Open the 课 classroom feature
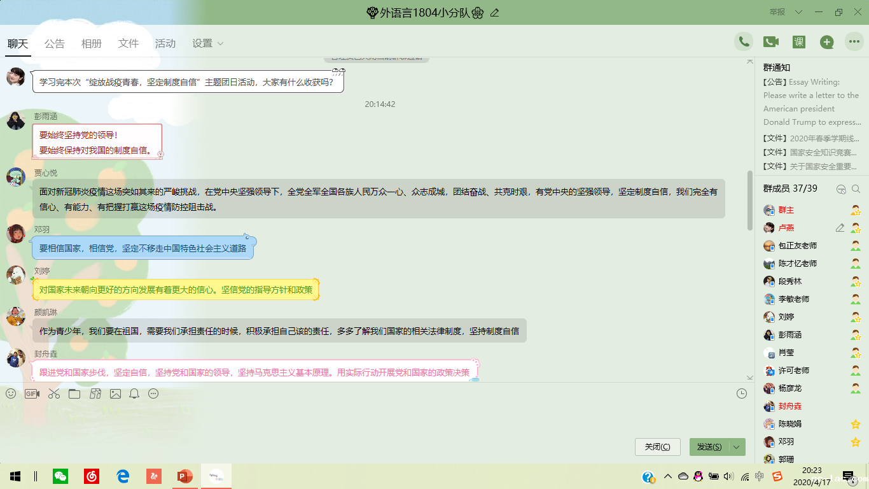 (x=799, y=42)
